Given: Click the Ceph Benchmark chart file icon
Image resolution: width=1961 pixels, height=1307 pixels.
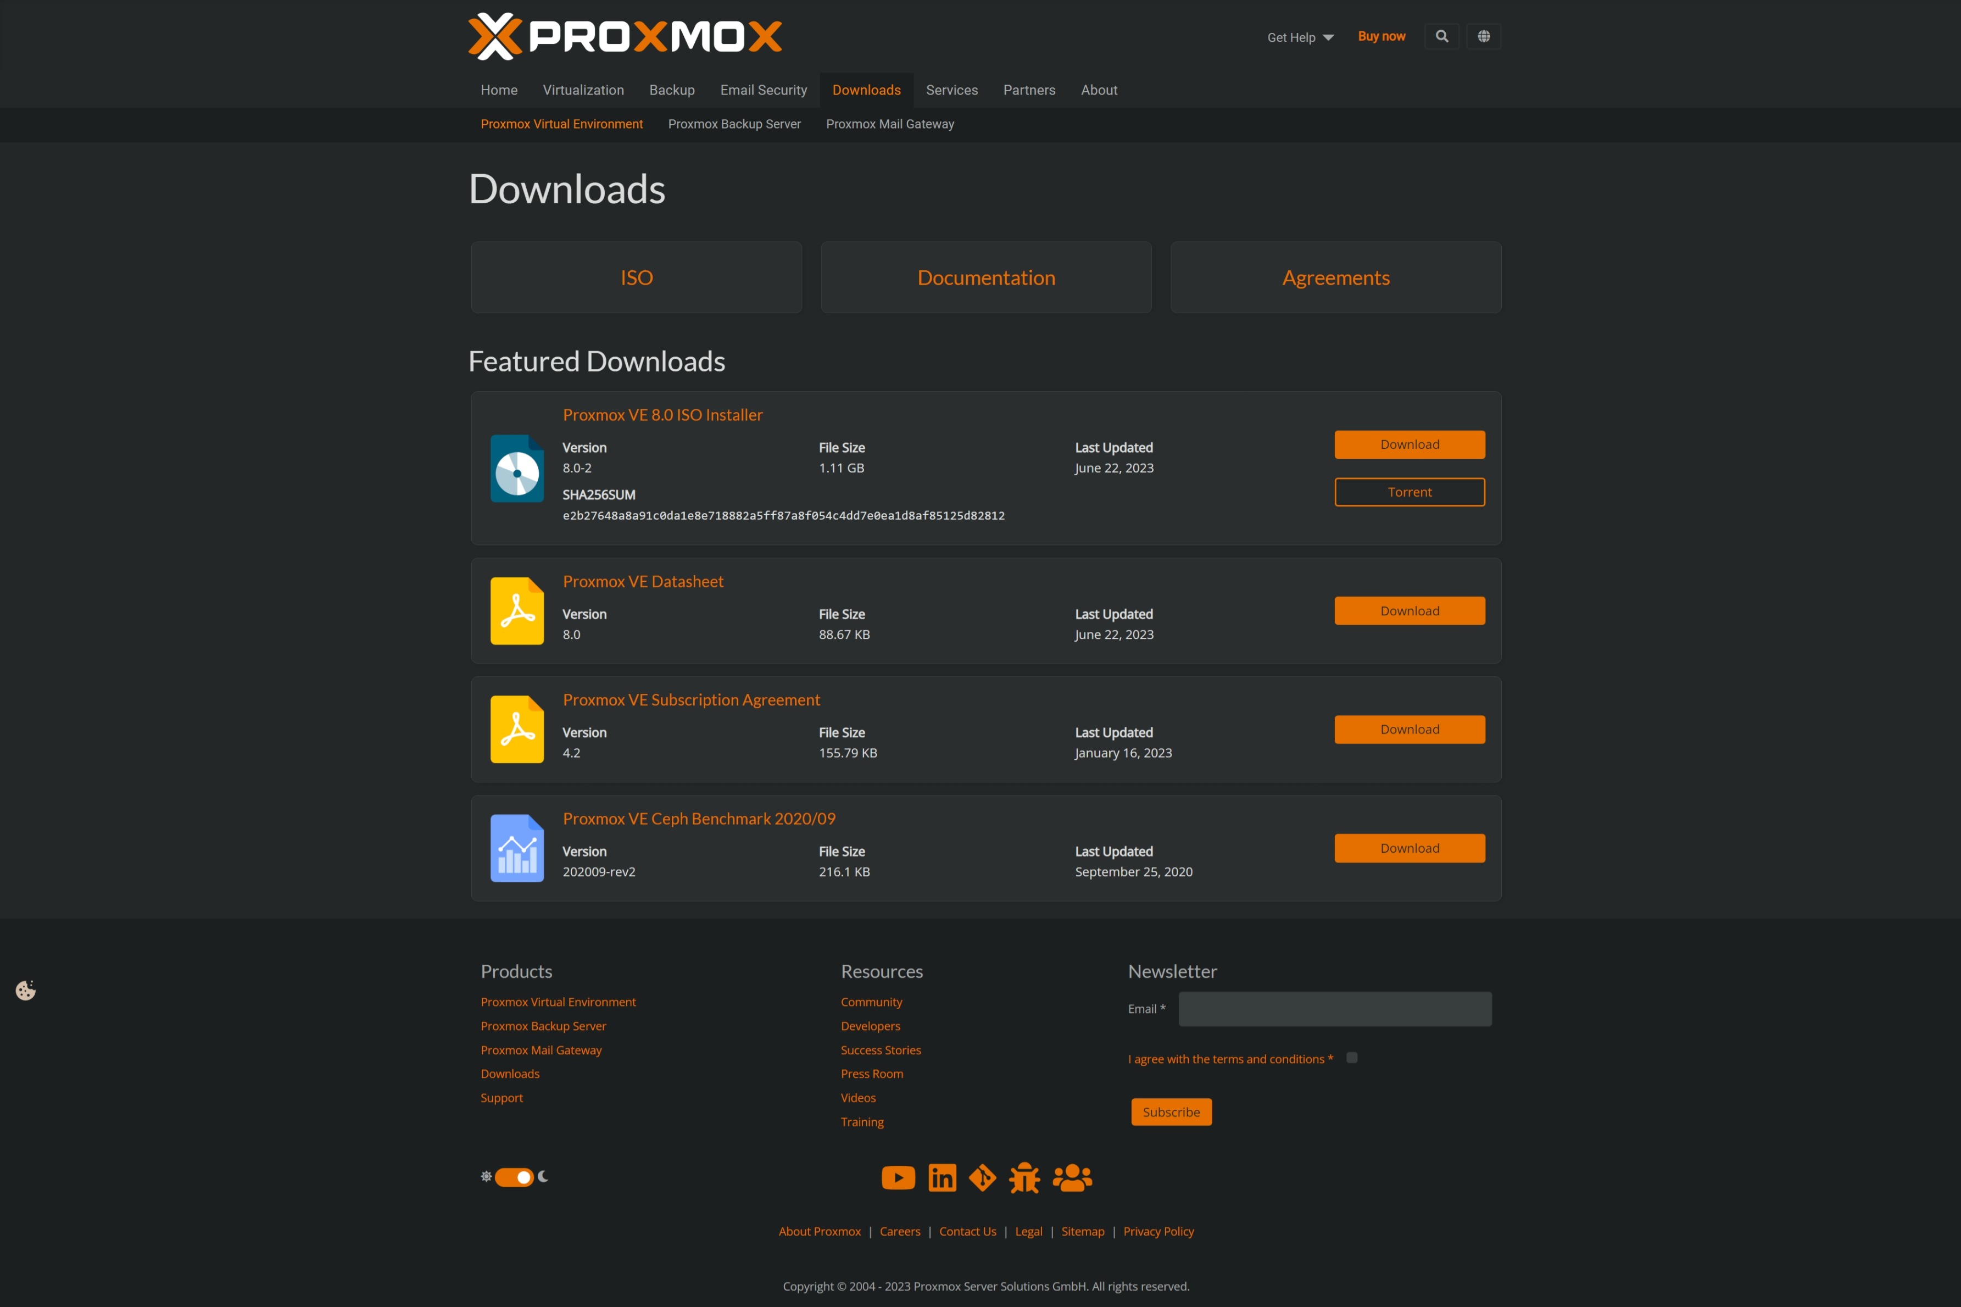Looking at the screenshot, I should (x=517, y=849).
